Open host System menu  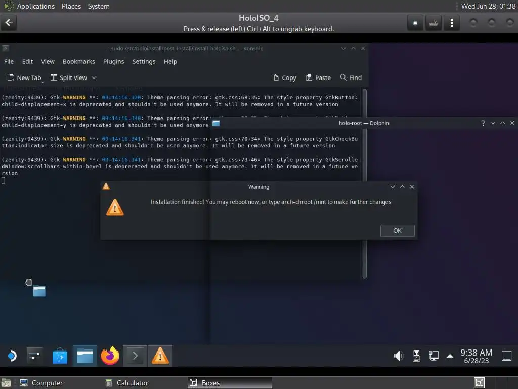[99, 6]
